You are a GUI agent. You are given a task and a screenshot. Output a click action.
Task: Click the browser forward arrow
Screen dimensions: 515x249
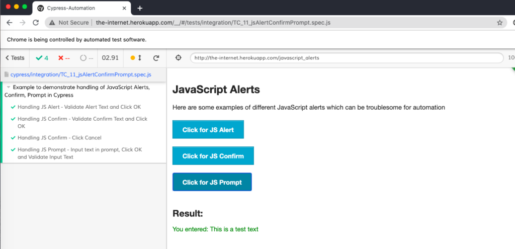coord(23,23)
